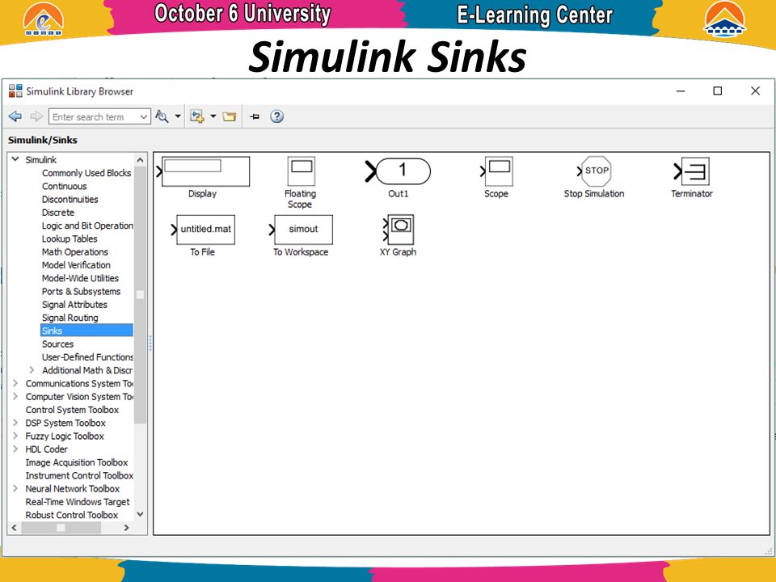Select Control System Toolbox entry
776x582 pixels.
[x=72, y=410]
